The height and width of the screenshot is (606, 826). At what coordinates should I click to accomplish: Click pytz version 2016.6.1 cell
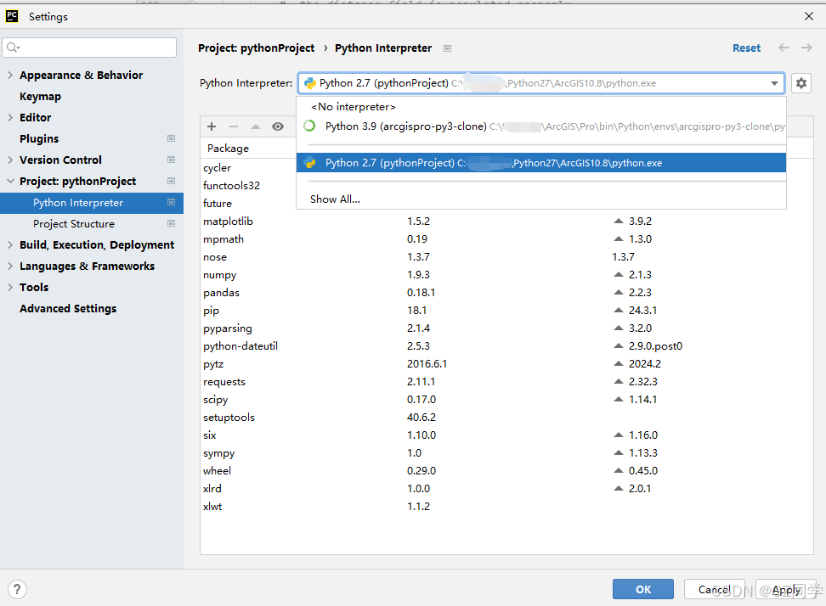427,364
